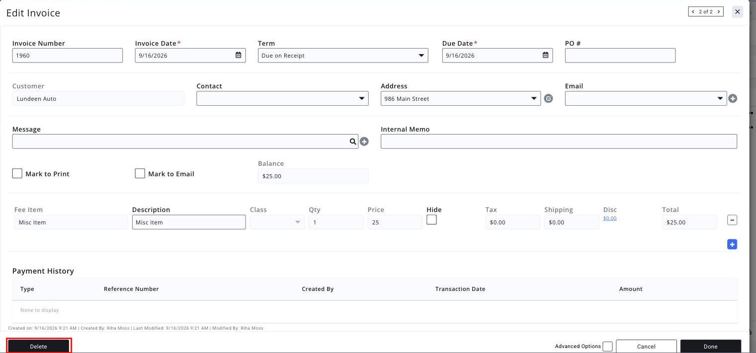Screen dimensions: 756x353
Task: Click the Type column header
Action: click(x=27, y=289)
